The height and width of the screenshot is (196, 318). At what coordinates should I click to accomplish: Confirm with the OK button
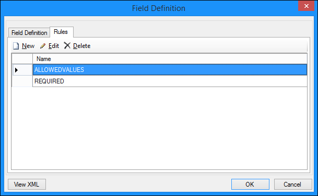pos(250,184)
